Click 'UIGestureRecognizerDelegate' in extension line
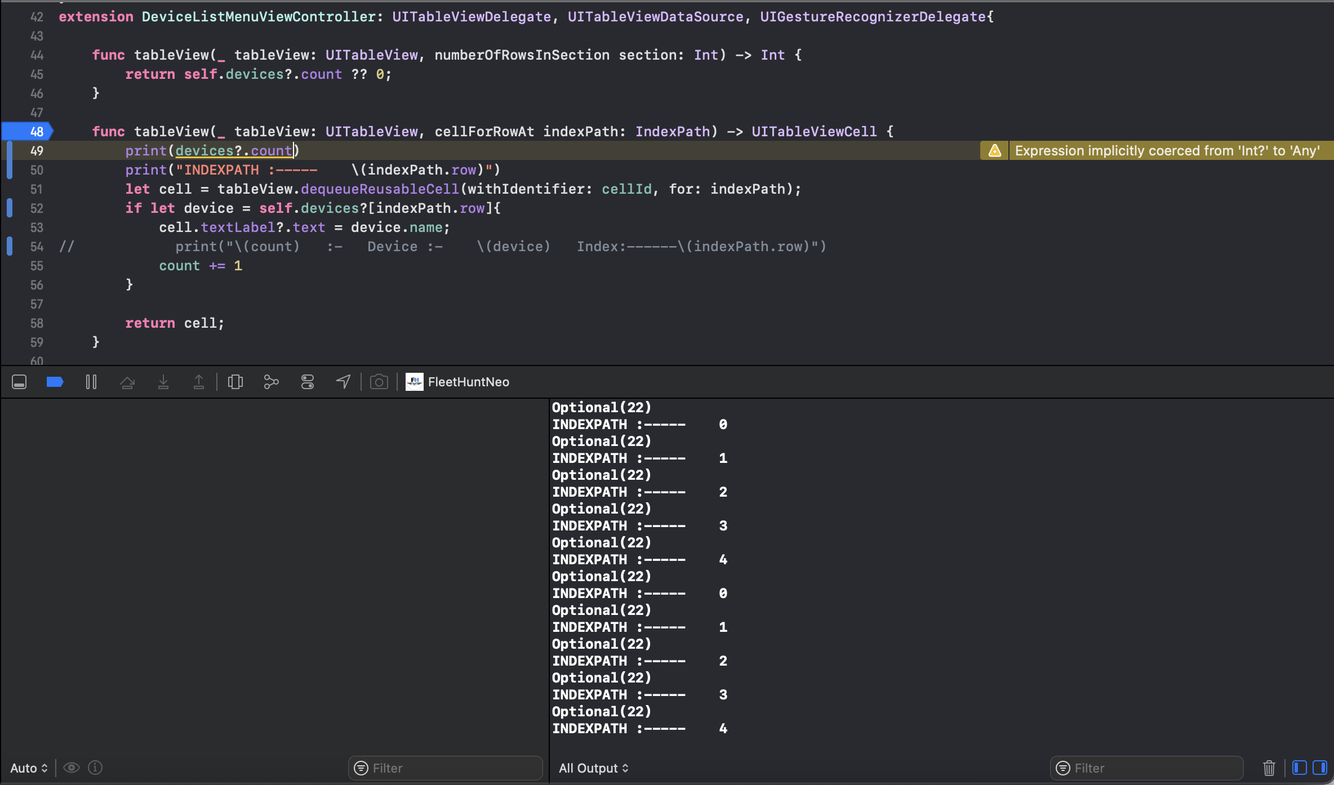 click(873, 16)
